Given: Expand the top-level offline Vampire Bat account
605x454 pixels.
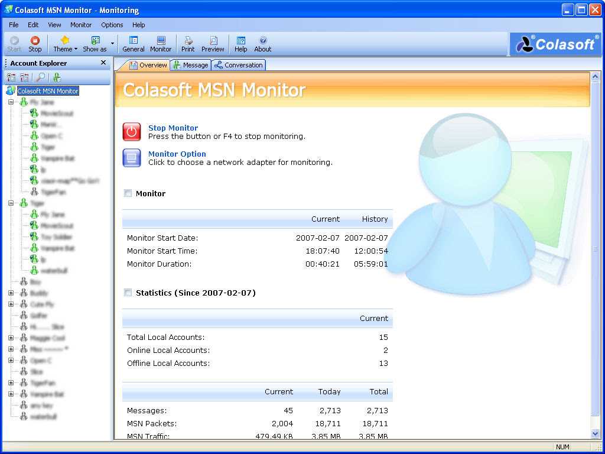Looking at the screenshot, I should pos(11,394).
